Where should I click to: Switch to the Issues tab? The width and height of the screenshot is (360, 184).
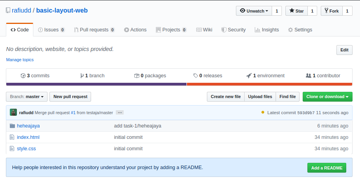pos(51,30)
